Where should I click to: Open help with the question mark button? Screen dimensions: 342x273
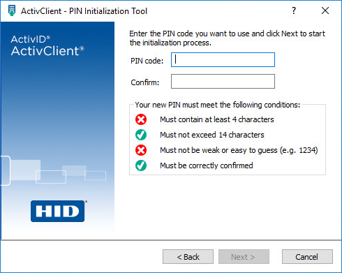[x=294, y=10]
